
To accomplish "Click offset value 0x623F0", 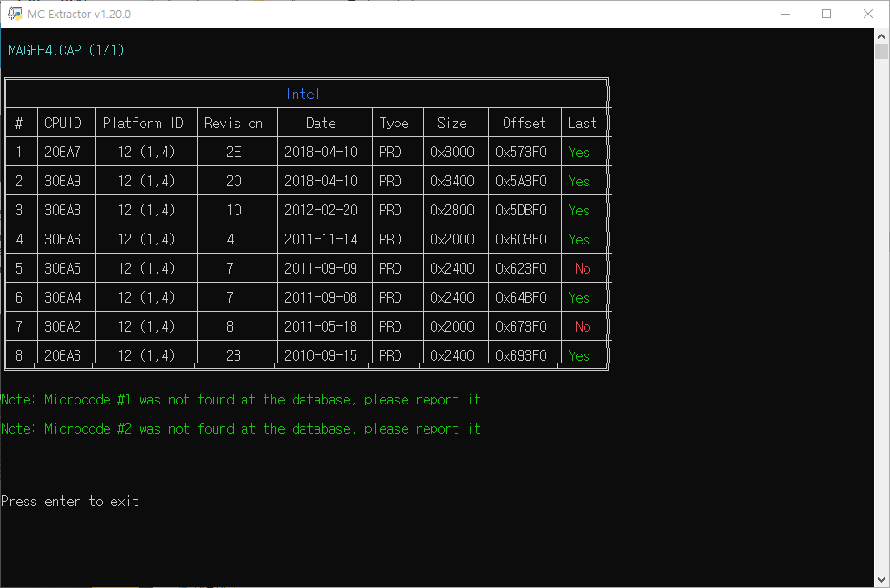I will (521, 268).
